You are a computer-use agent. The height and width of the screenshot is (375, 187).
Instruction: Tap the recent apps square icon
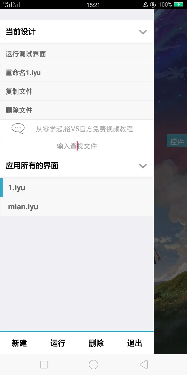click(x=44, y=365)
